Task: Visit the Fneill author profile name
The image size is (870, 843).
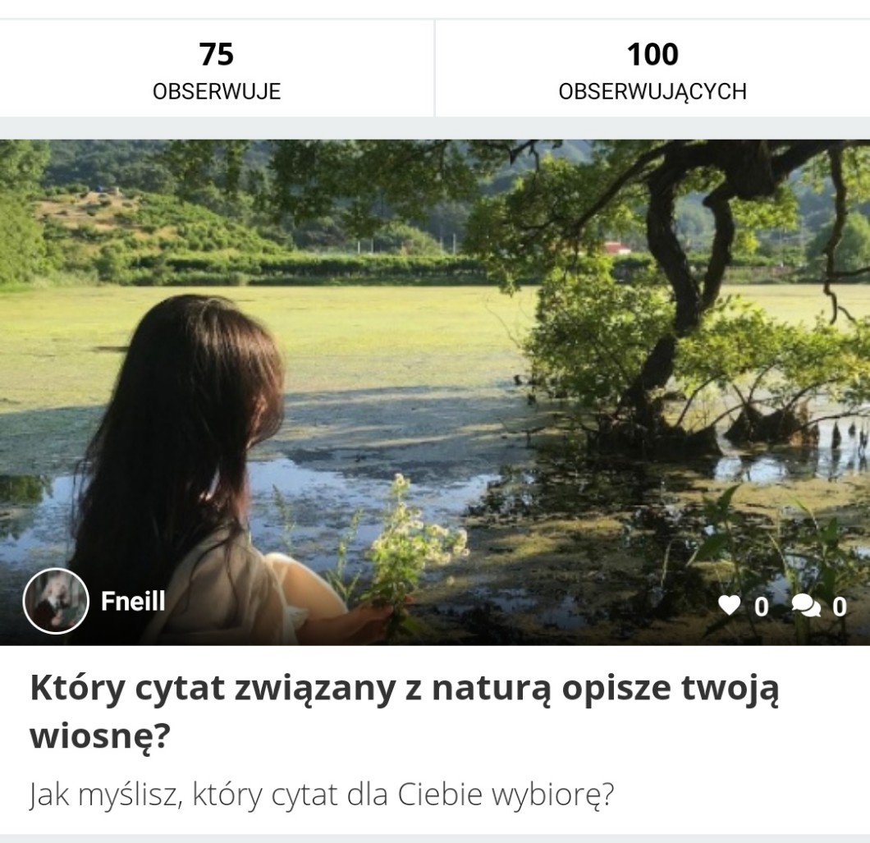Action: pos(133,601)
